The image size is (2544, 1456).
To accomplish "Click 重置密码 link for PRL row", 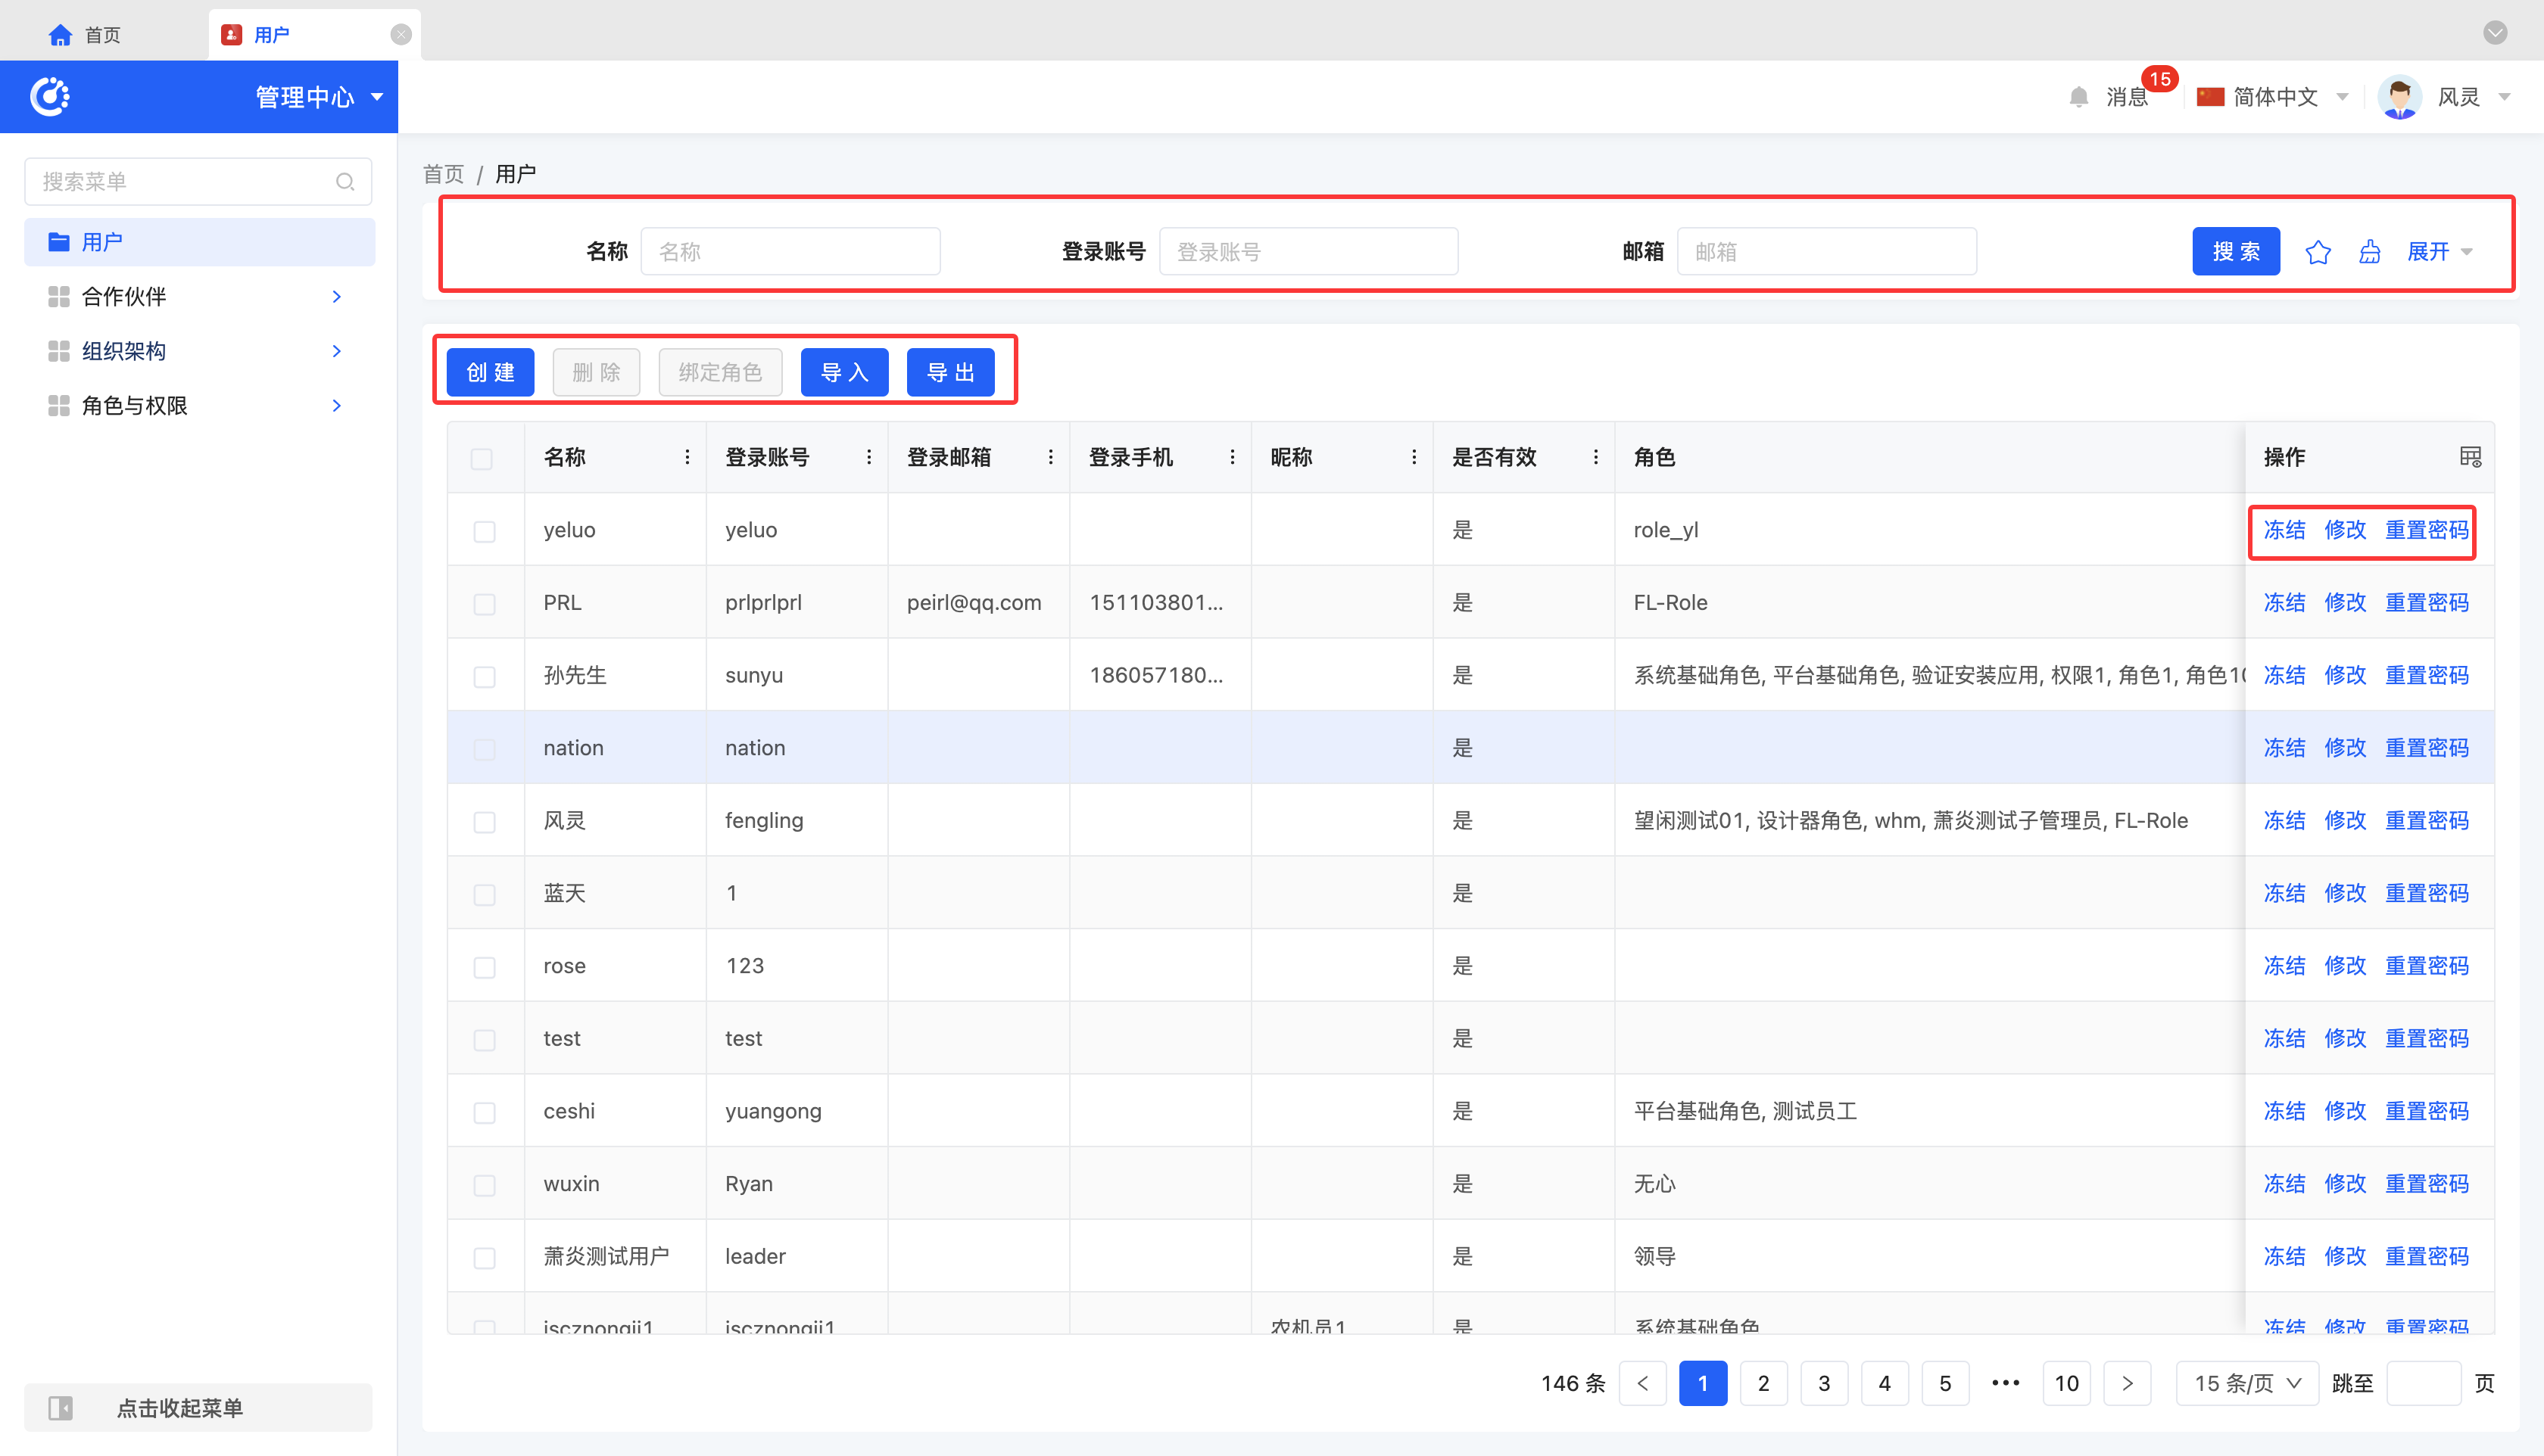I will 2426,603.
